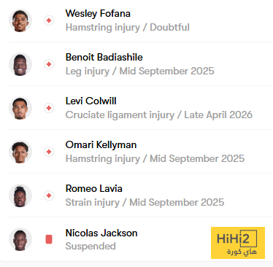Select the Omari Kellyman name link
The height and width of the screenshot is (267, 273).
pyautogui.click(x=101, y=145)
